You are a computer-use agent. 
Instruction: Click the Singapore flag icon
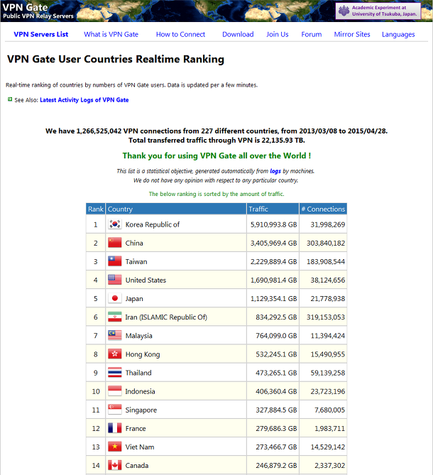point(115,410)
